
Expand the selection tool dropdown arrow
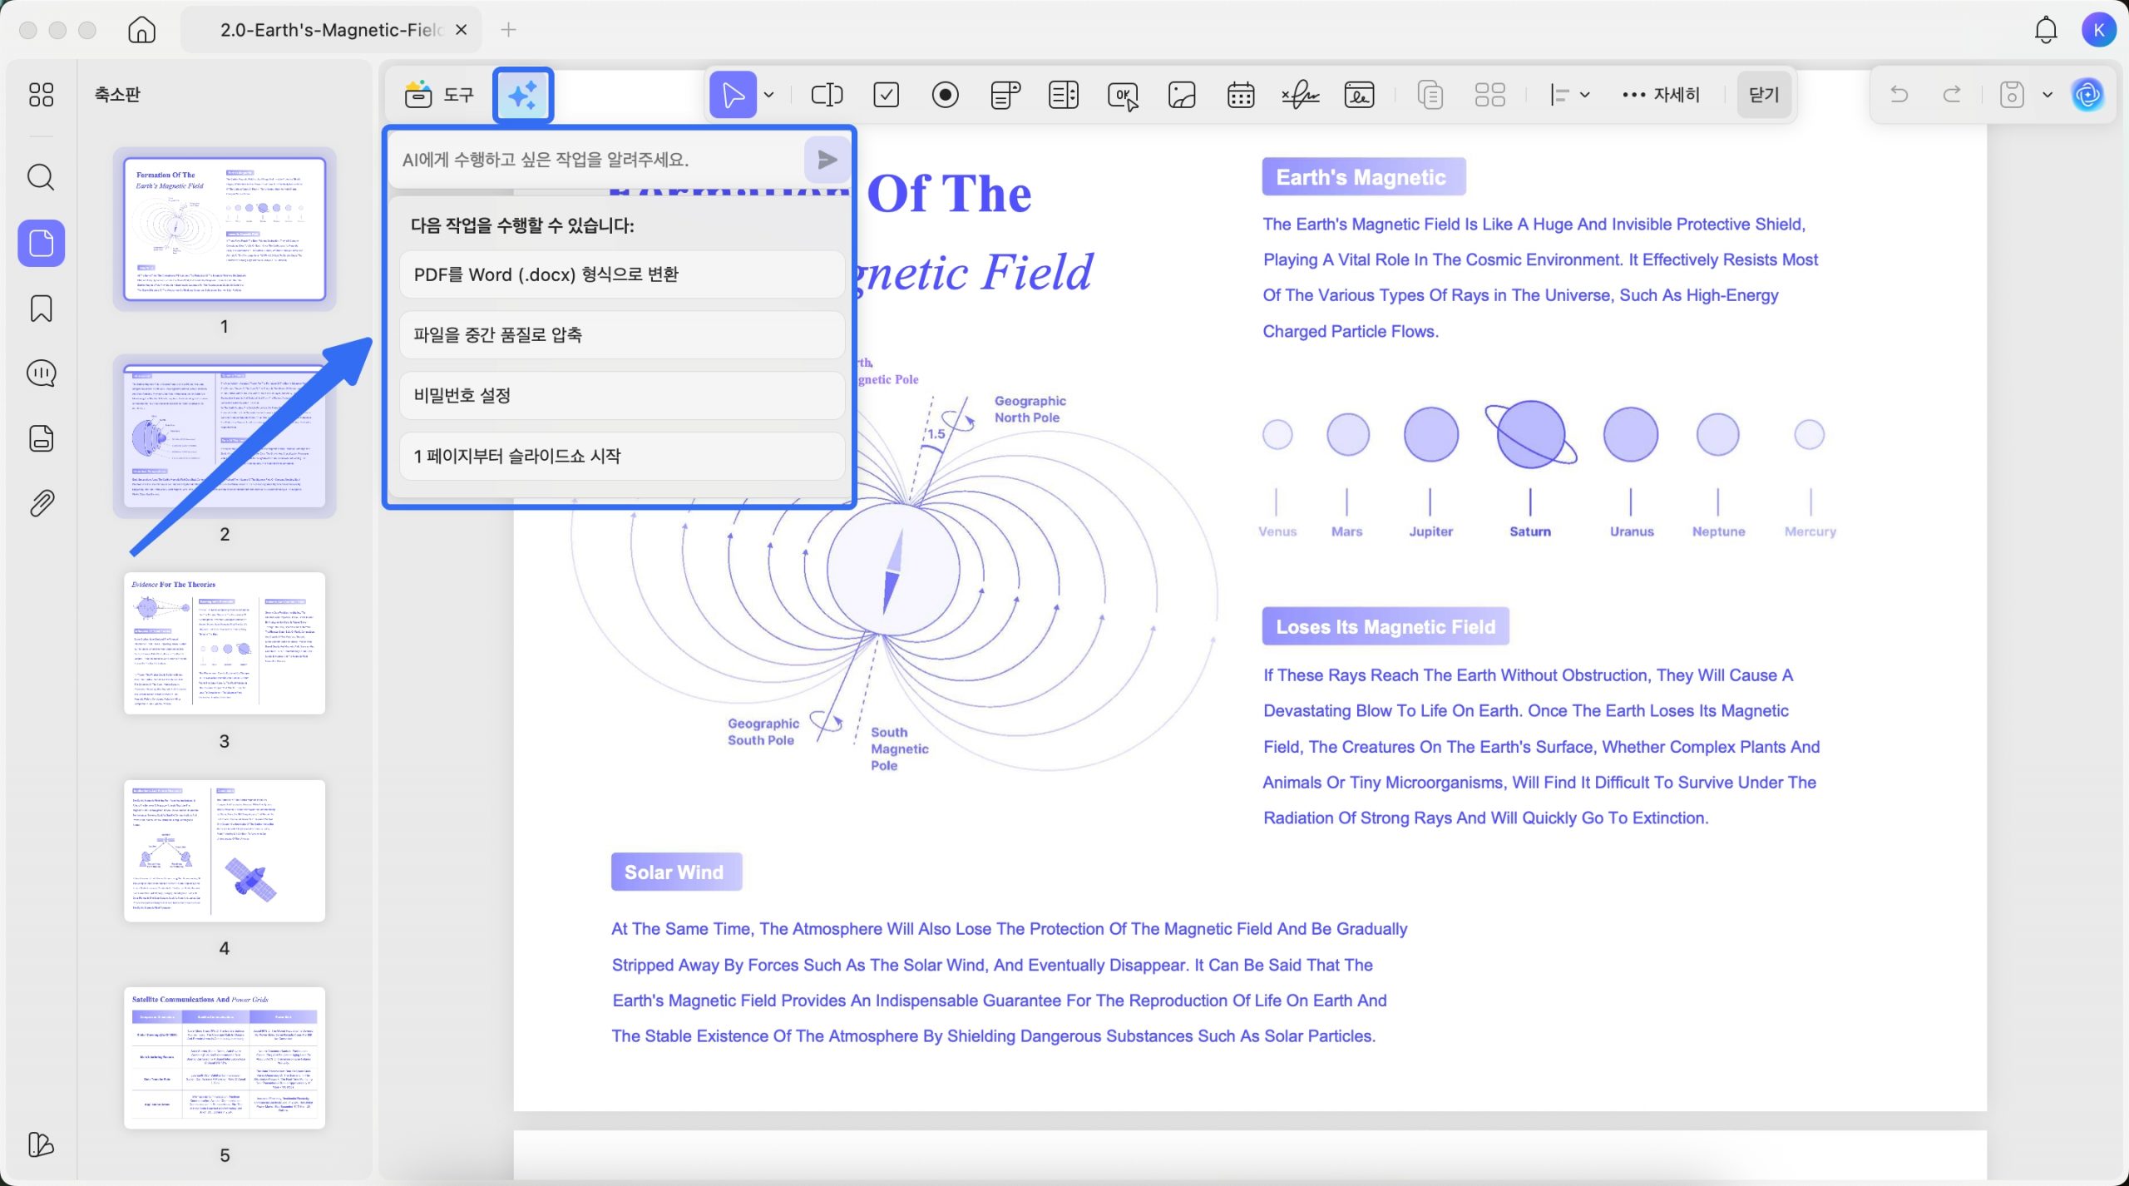(x=768, y=94)
